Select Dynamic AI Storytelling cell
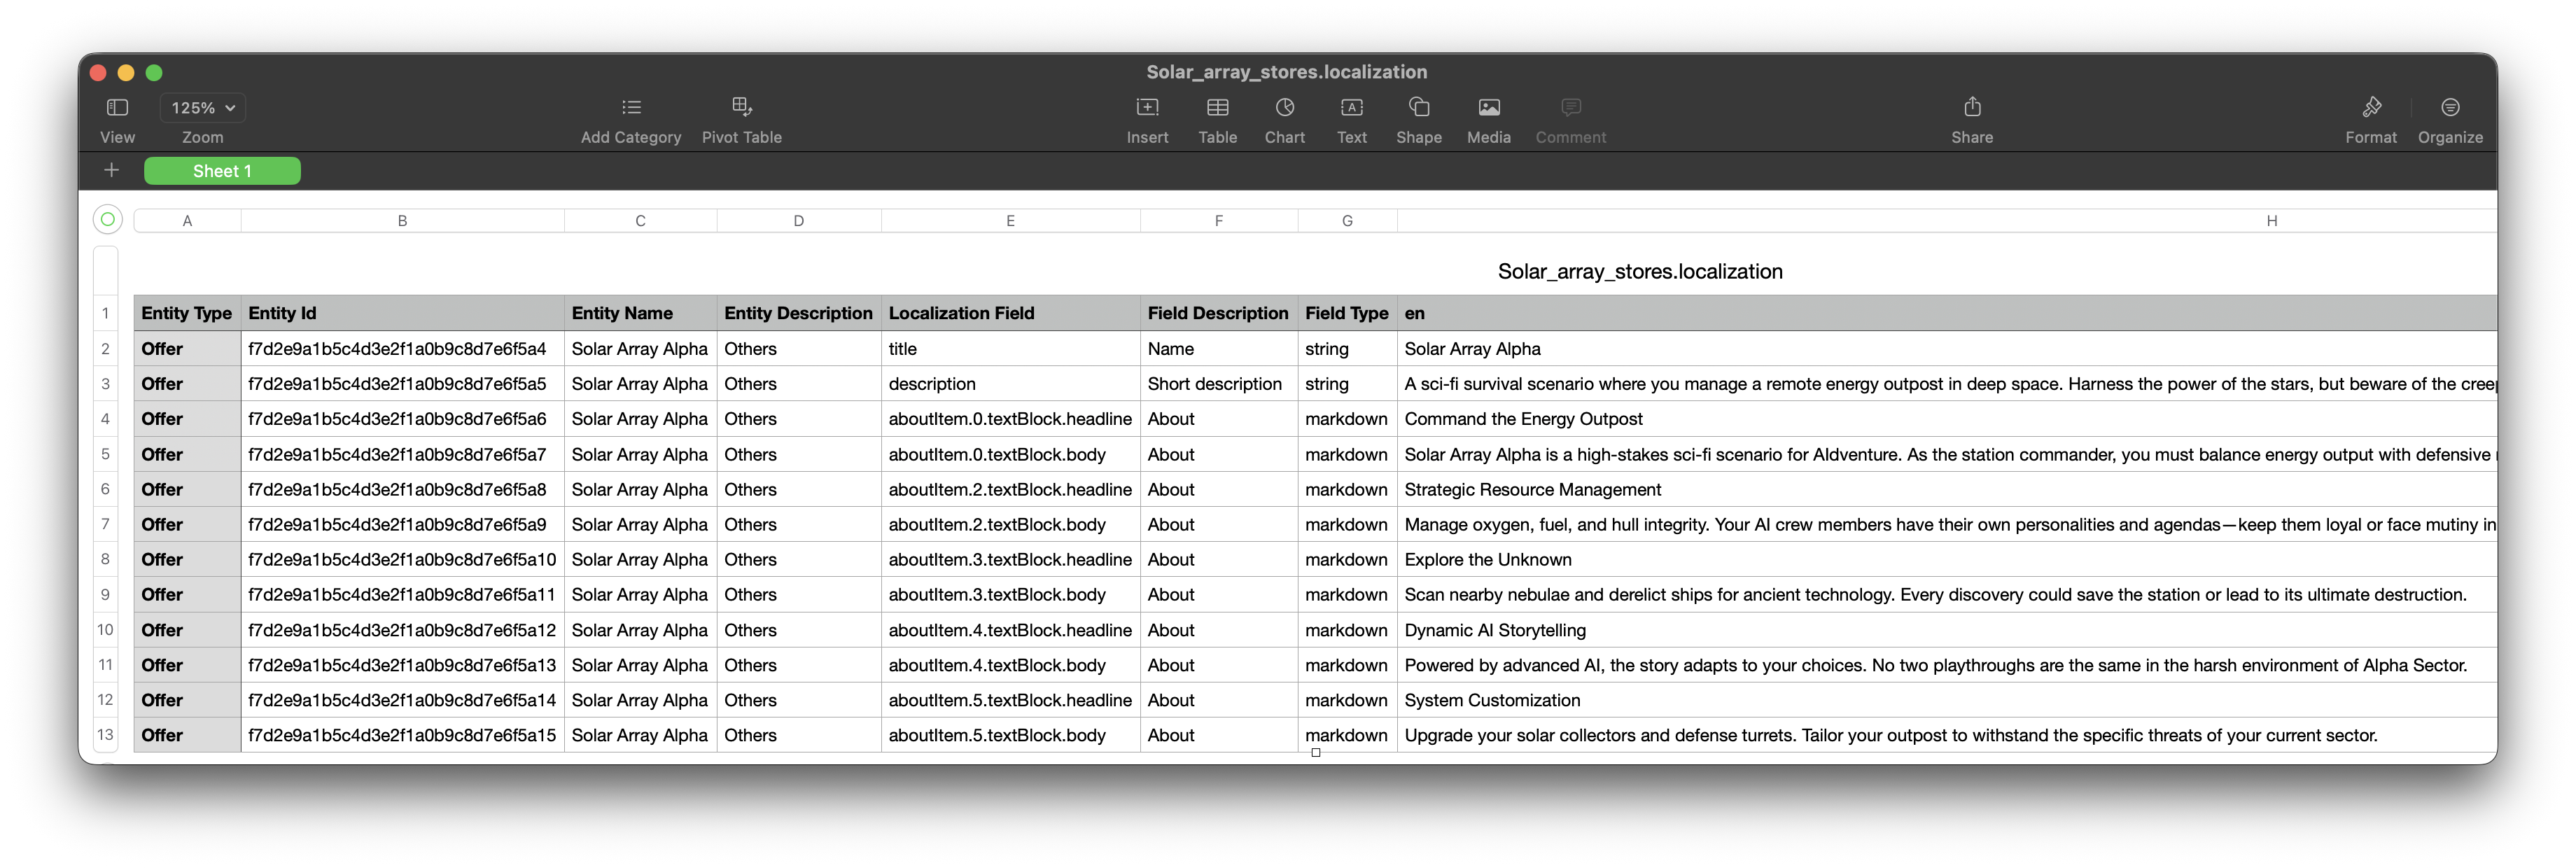2576x868 pixels. coord(1946,630)
